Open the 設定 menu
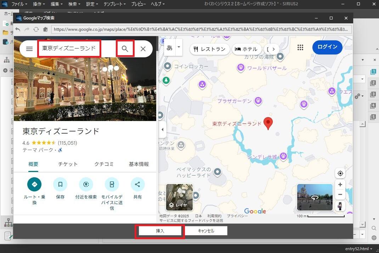 pos(92,4)
